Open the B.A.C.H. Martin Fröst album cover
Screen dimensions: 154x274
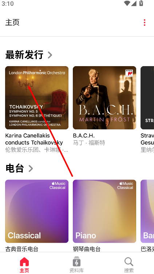point(104,98)
